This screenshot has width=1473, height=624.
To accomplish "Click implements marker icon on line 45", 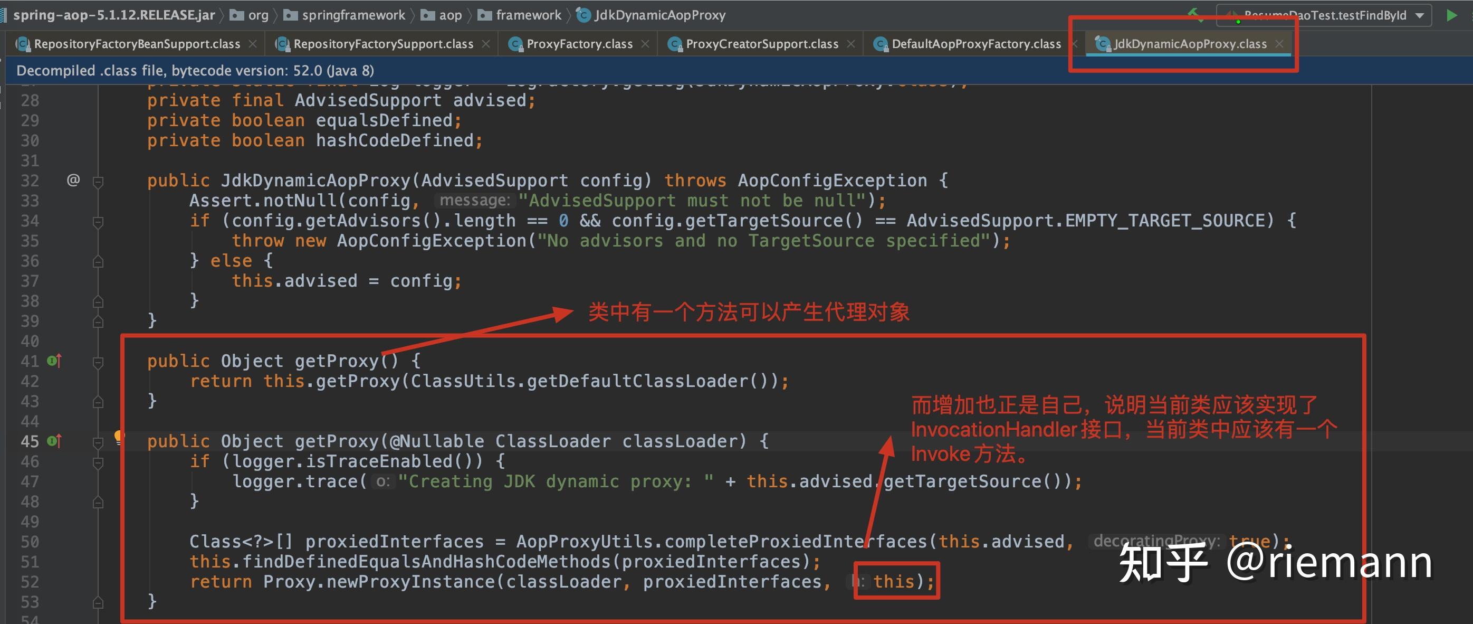I will coord(54,441).
